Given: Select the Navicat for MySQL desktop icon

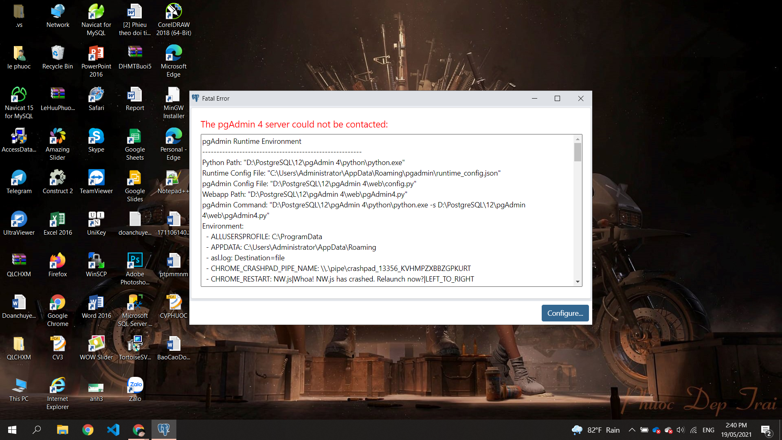Looking at the screenshot, I should [96, 19].
